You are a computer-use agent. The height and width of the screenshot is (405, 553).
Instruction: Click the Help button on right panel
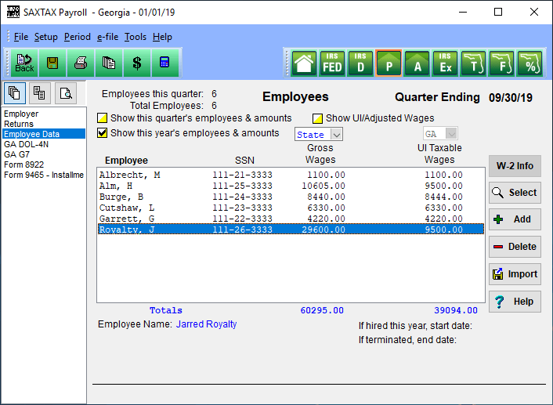tap(515, 302)
